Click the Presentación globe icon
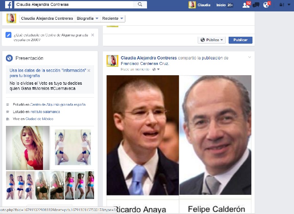This screenshot has height=214, width=294. click(x=9, y=58)
